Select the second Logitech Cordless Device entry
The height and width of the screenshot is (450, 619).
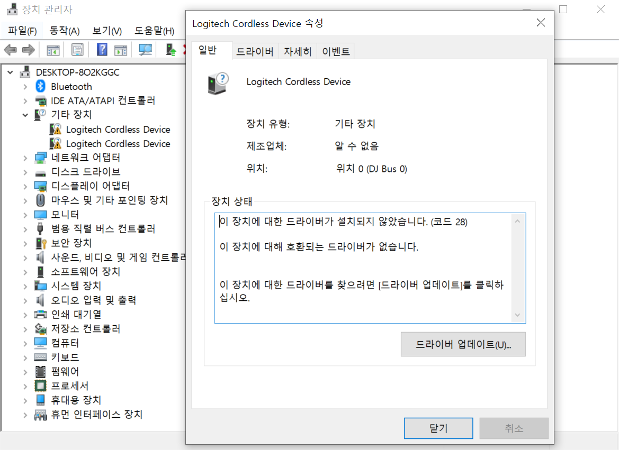(118, 143)
